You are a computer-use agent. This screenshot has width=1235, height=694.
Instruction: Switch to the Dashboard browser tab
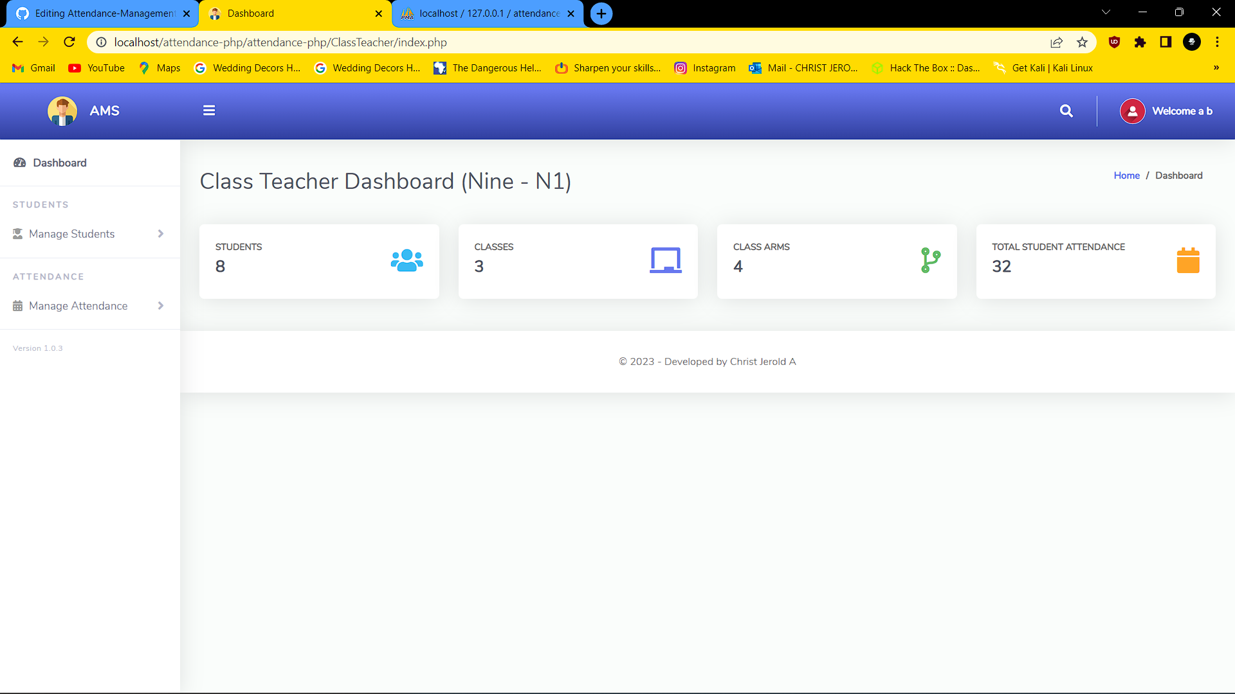tap(283, 13)
